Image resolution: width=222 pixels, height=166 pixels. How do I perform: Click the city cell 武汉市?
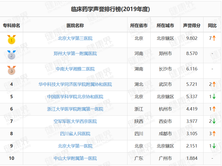(165, 85)
